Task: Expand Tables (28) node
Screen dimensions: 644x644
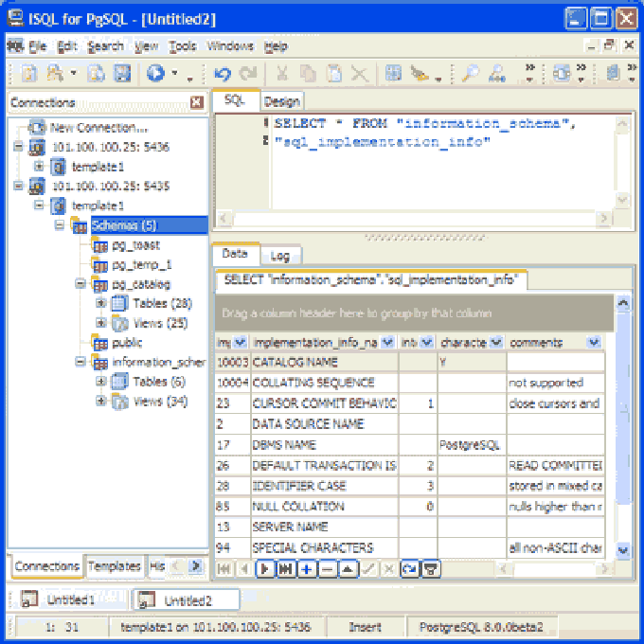Action: point(100,303)
